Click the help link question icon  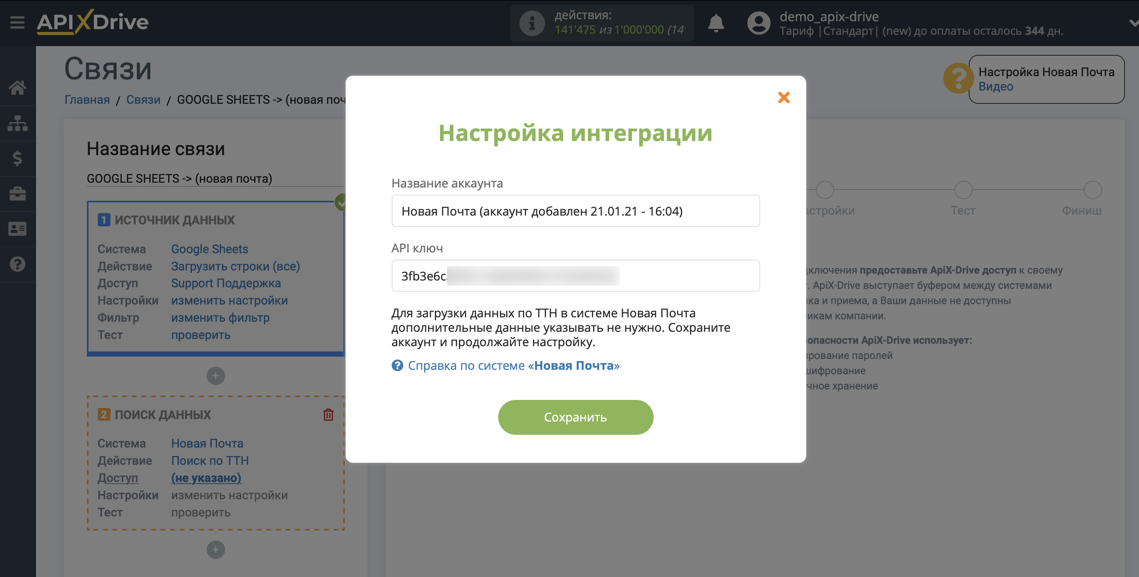(x=397, y=365)
